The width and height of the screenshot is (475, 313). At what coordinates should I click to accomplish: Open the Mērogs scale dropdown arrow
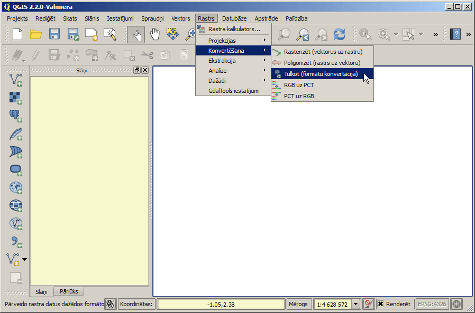(x=355, y=304)
